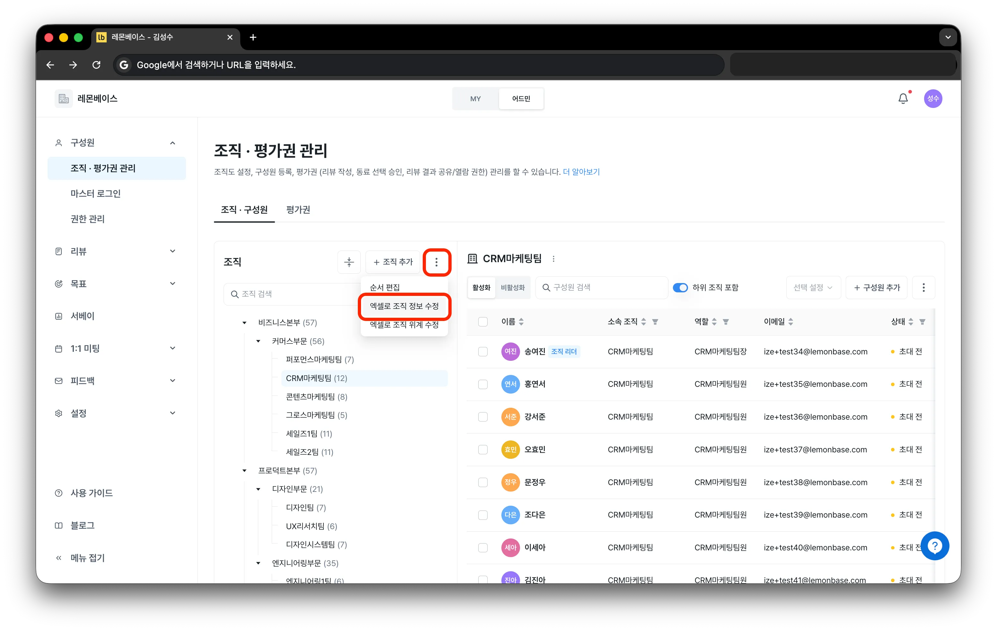The width and height of the screenshot is (997, 631).
Task: Open the member list three-dot more menu
Action: pos(923,287)
